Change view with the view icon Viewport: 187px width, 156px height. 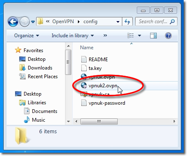click(x=130, y=36)
